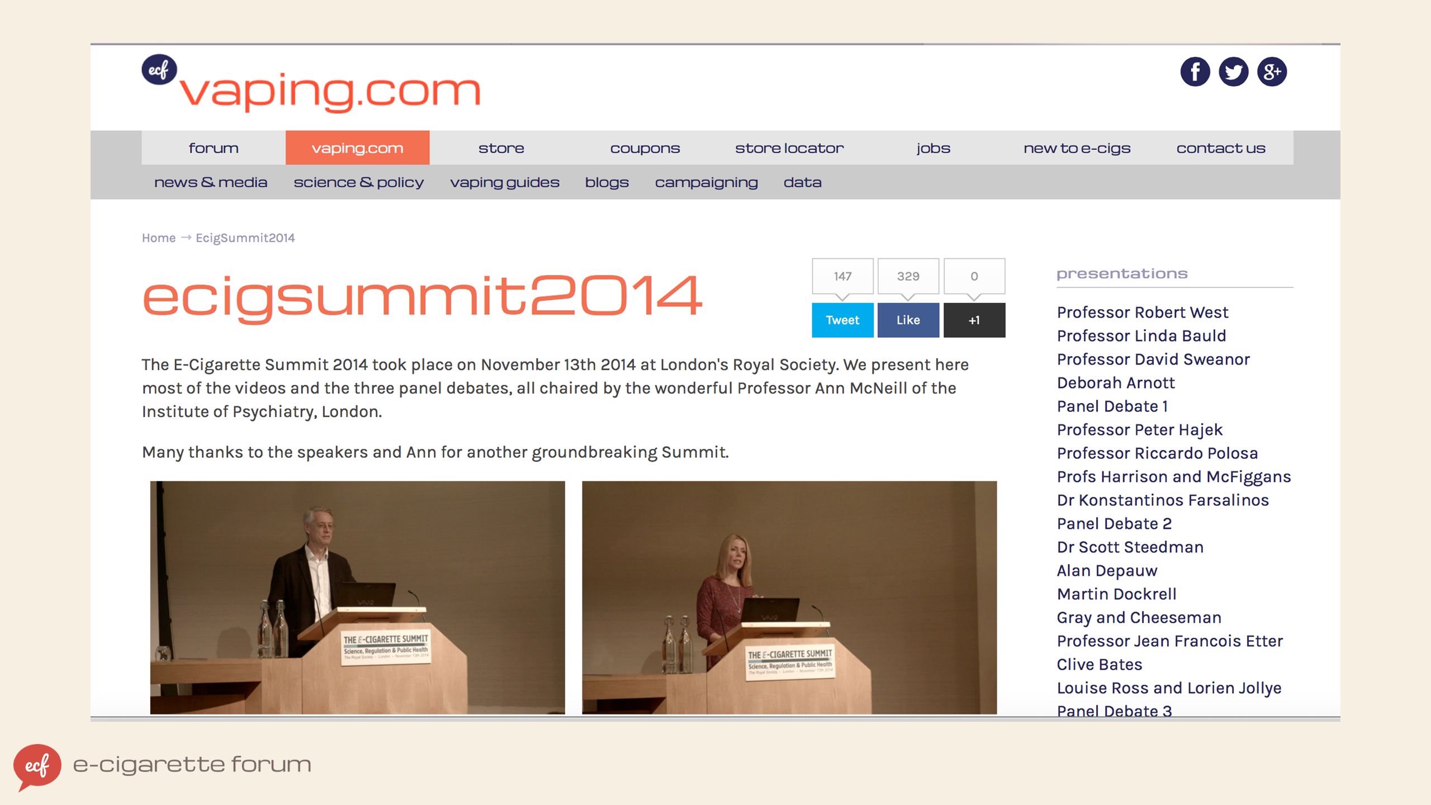
Task: Open the Facebook social icon
Action: [1195, 72]
